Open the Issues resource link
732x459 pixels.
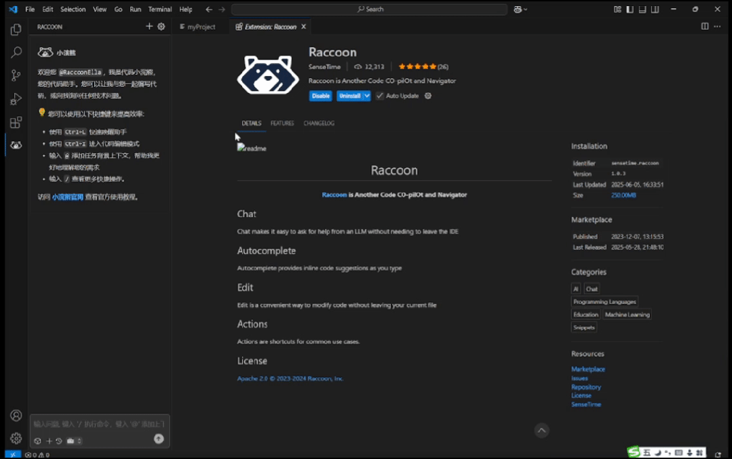coord(579,378)
